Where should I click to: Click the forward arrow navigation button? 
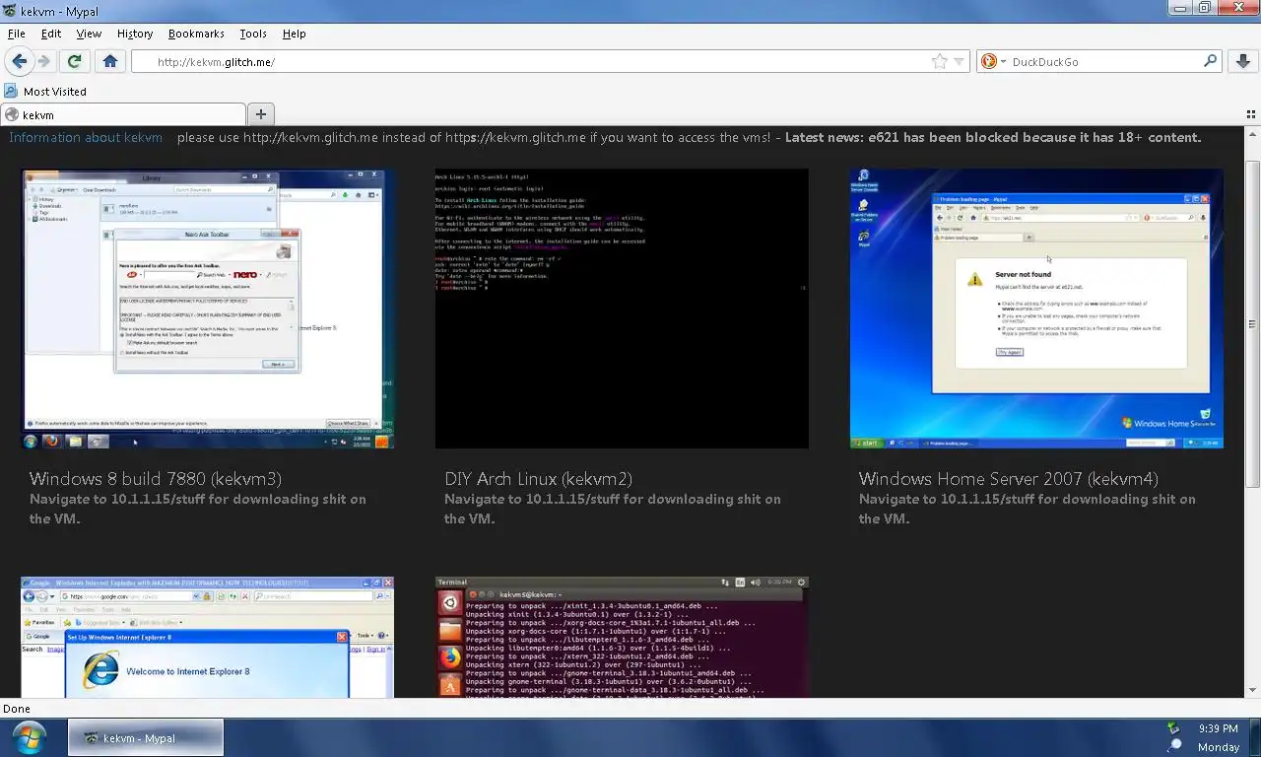(x=43, y=61)
